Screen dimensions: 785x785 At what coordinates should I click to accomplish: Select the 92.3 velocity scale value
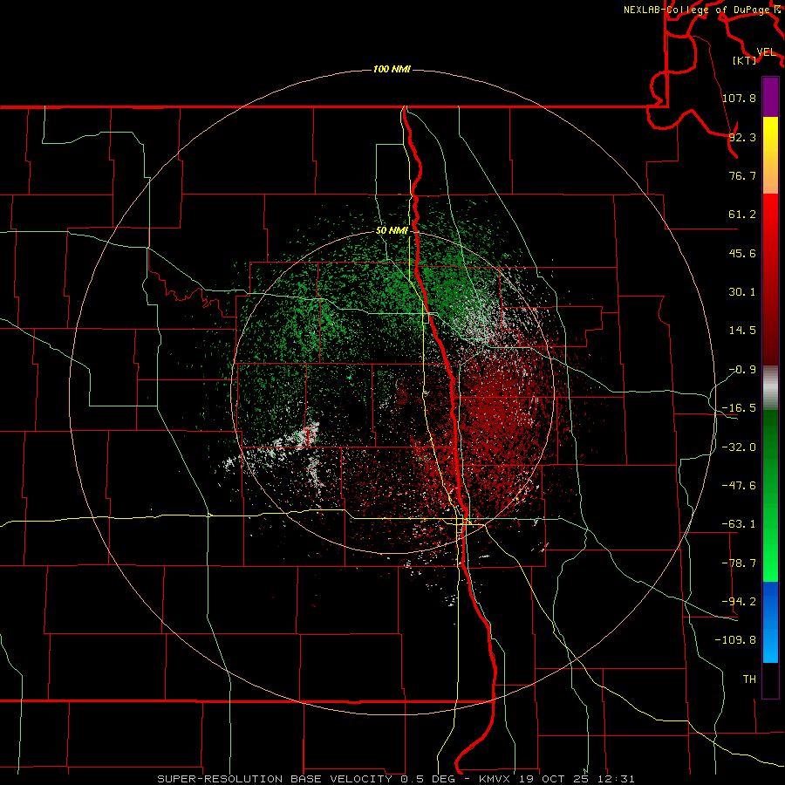(742, 137)
